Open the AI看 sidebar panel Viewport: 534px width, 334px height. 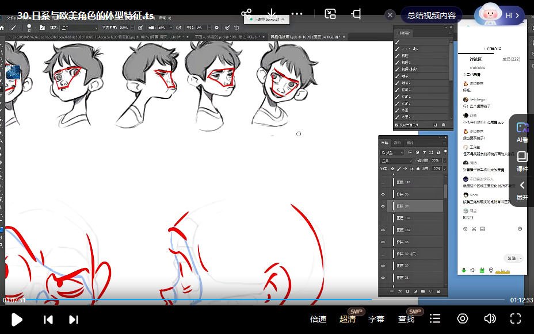tap(522, 132)
